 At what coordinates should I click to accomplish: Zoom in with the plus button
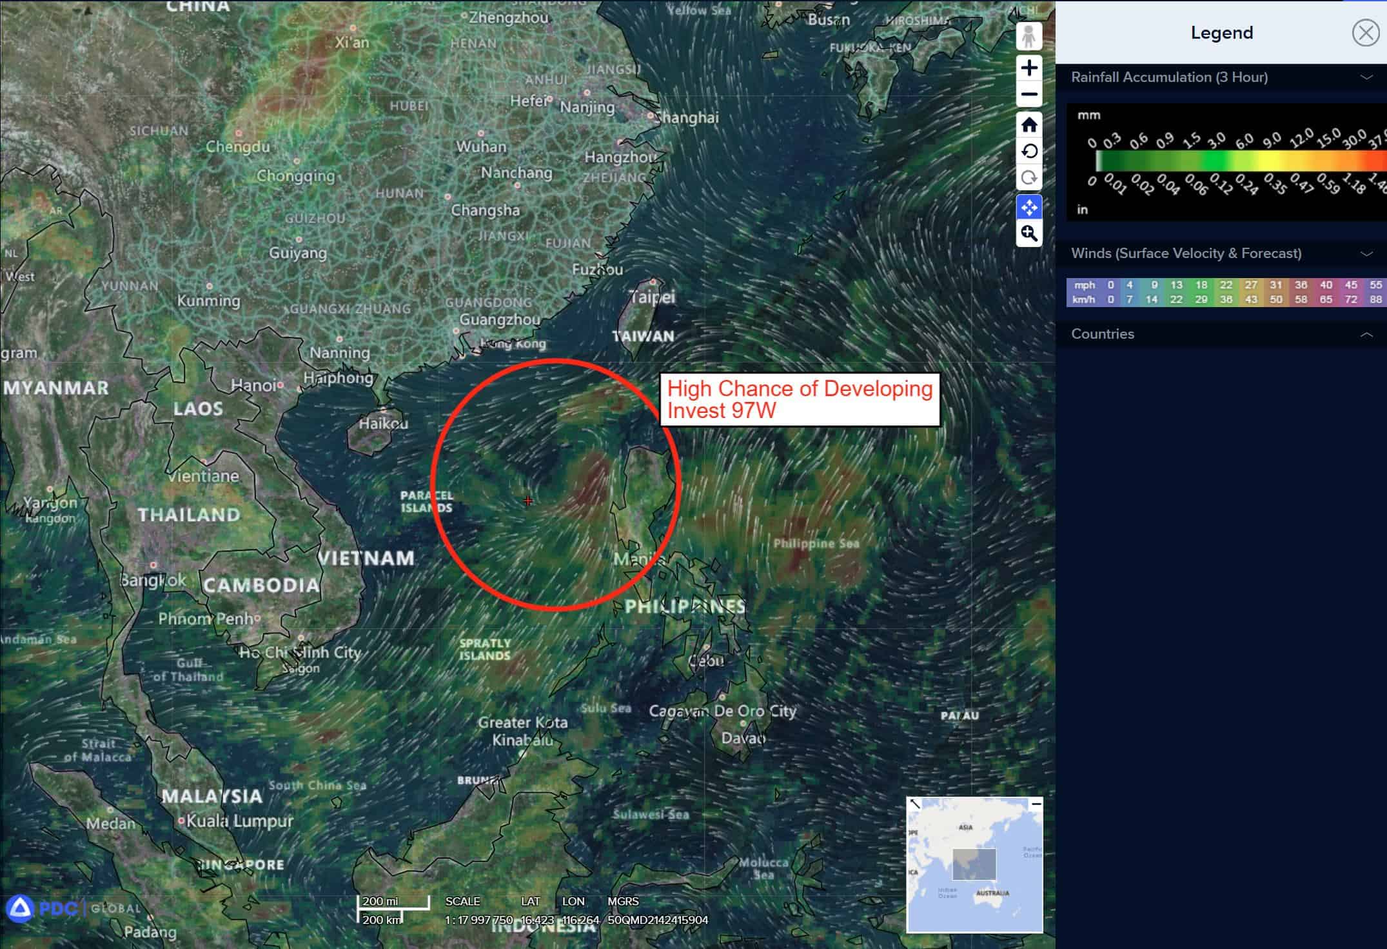(1029, 68)
